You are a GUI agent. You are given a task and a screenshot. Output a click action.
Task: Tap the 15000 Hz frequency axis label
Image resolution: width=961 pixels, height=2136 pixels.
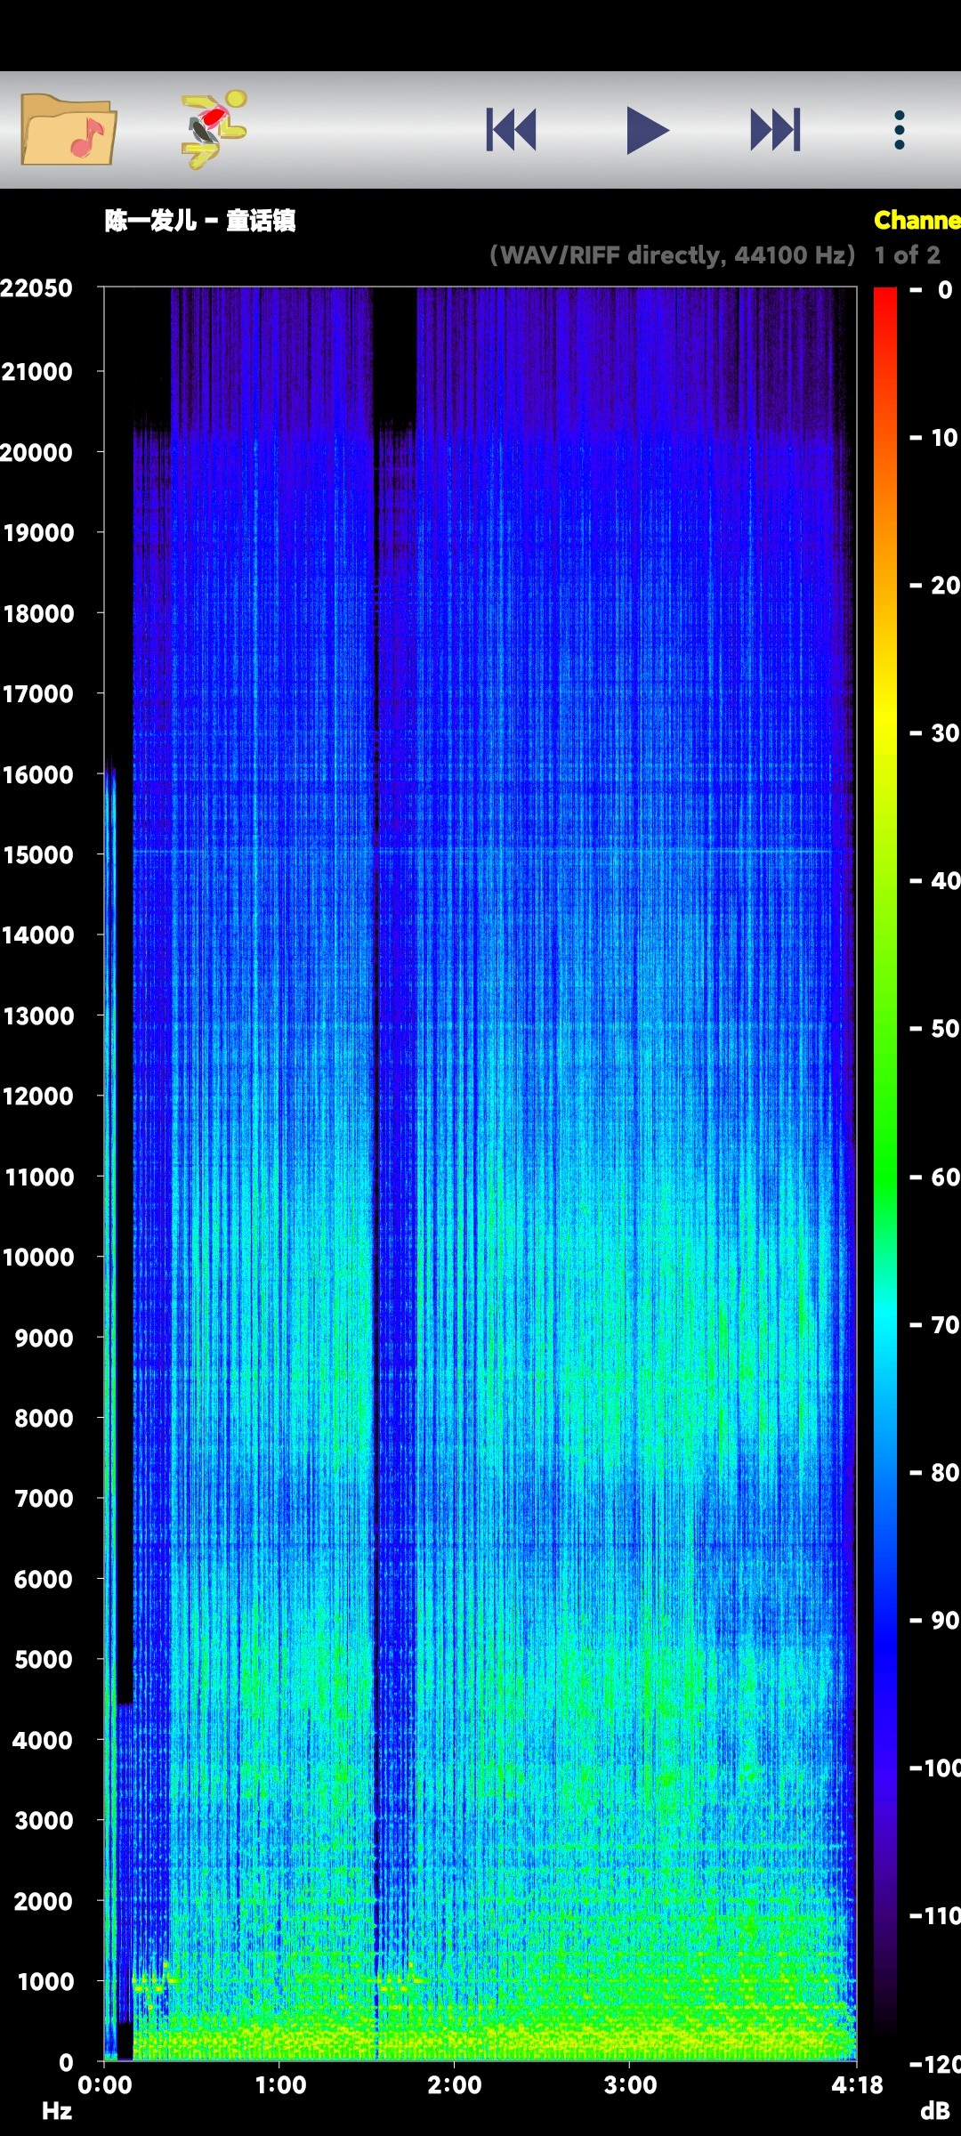[38, 854]
